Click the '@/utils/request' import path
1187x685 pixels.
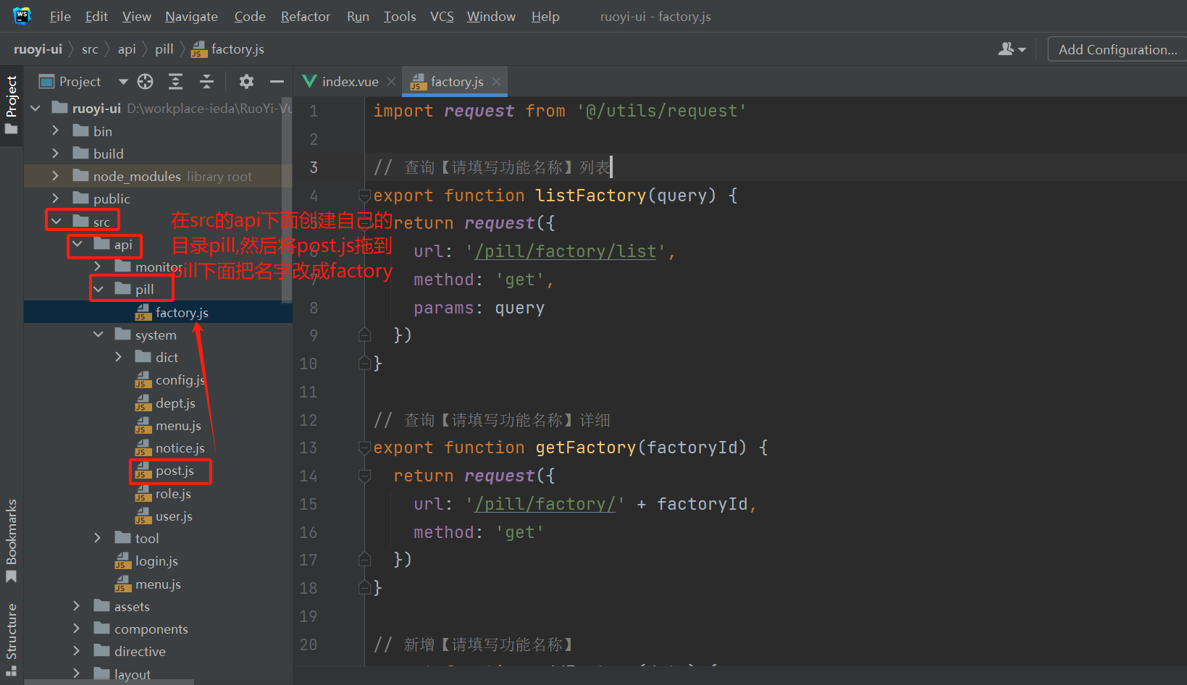tap(662, 111)
